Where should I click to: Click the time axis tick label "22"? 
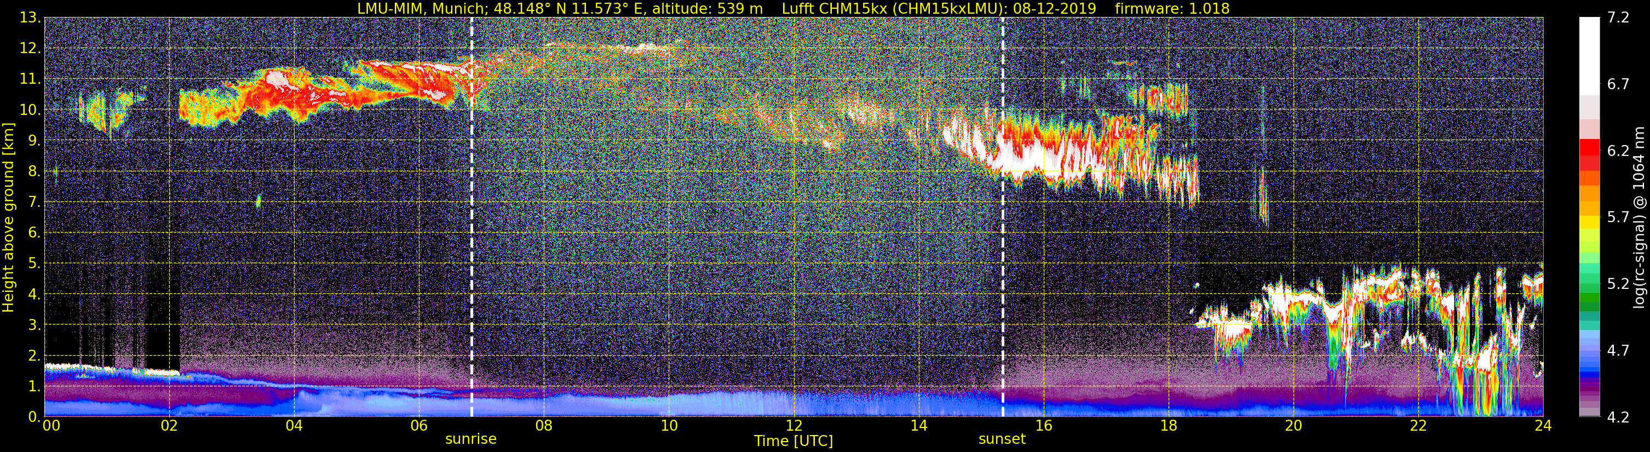coord(1418,426)
